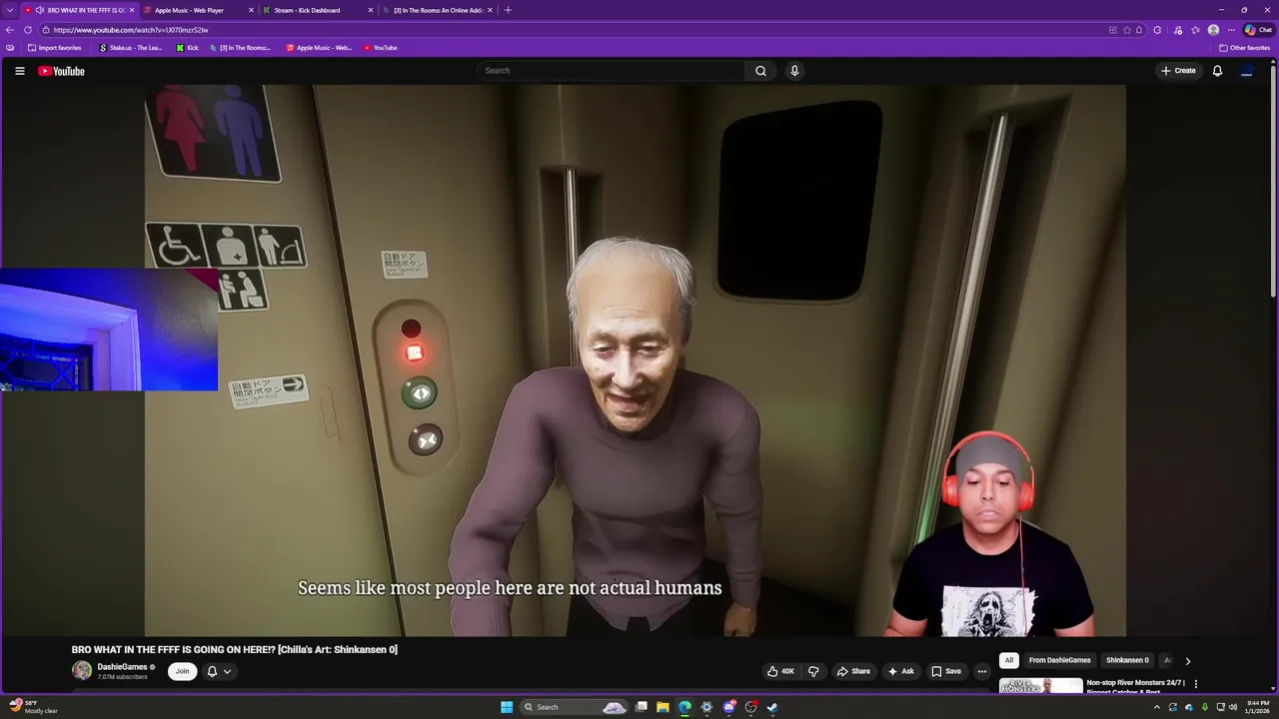Image resolution: width=1279 pixels, height=719 pixels.
Task: Click the Join channel button
Action: click(182, 671)
